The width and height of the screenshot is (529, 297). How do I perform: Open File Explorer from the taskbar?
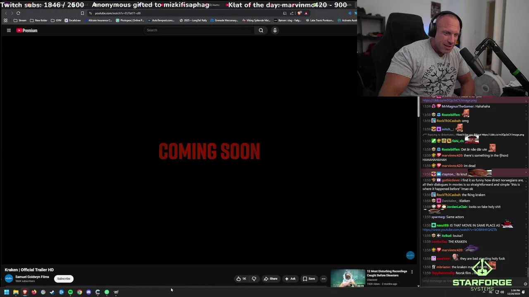click(x=16, y=292)
